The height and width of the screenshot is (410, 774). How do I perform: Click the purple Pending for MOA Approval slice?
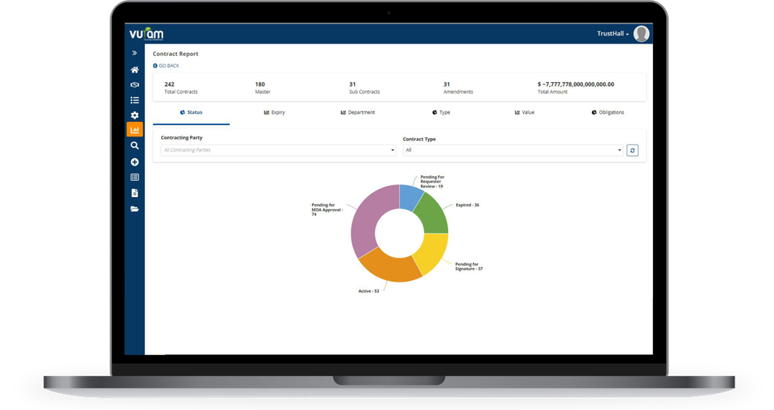[366, 220]
